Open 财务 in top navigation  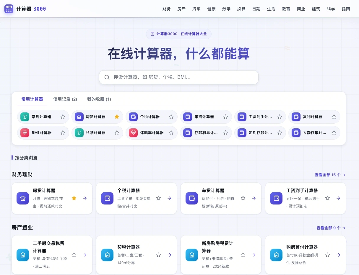pos(167,9)
